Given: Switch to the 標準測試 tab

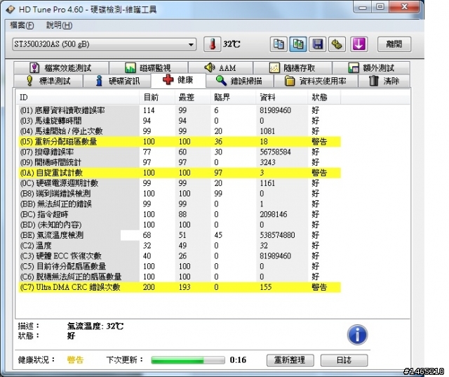Looking at the screenshot, I should pos(48,81).
